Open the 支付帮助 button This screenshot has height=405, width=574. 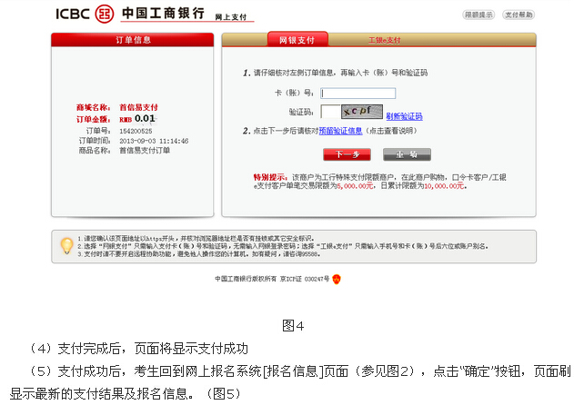tap(519, 15)
